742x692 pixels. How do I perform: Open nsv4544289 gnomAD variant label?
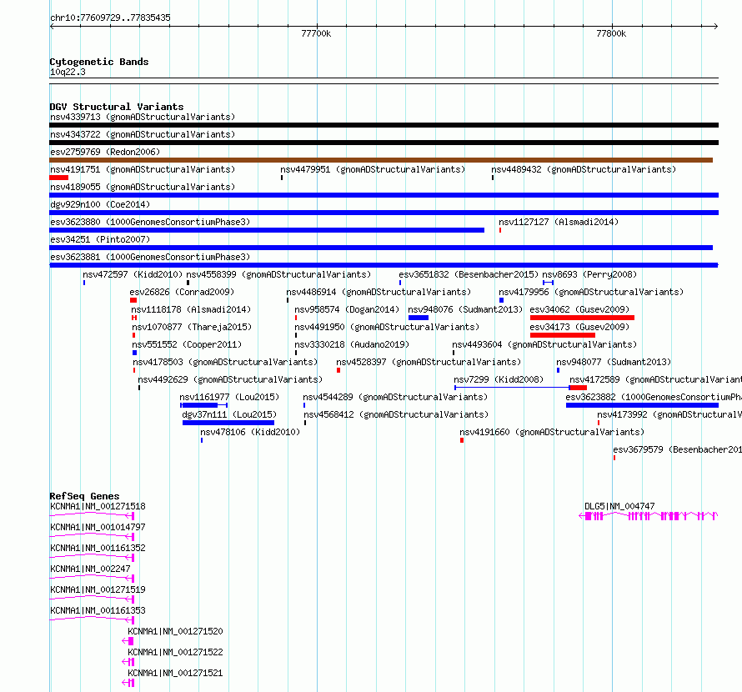coord(395,397)
